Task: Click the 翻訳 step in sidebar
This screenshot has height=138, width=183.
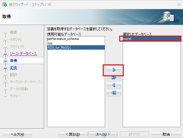Action: pyautogui.click(x=13, y=75)
